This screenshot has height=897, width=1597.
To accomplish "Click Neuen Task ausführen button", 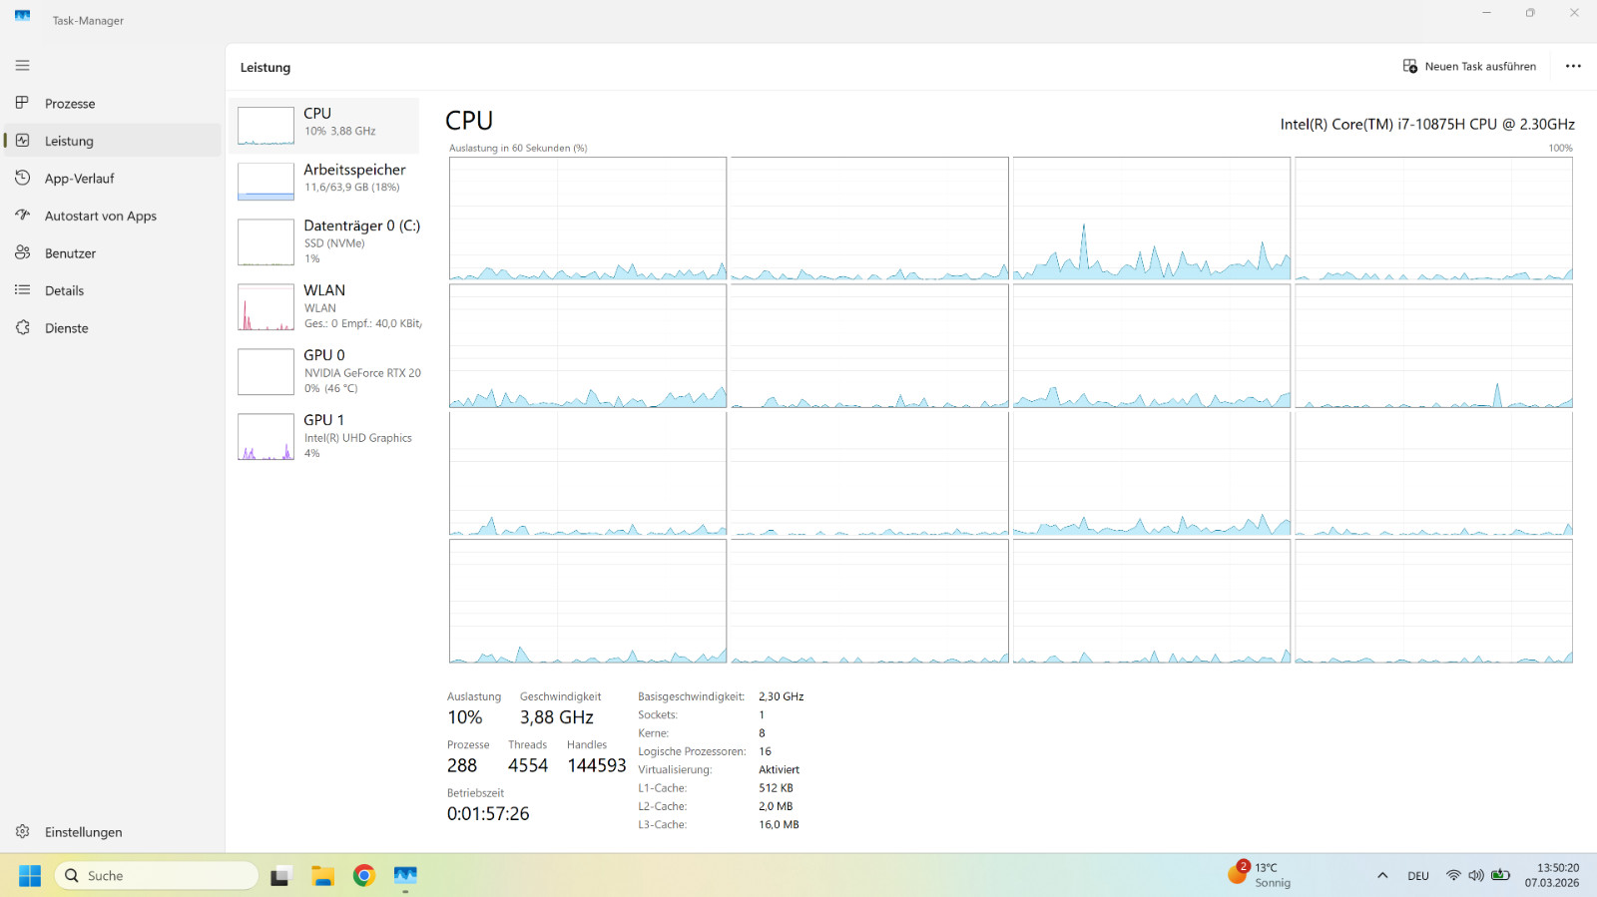I will click(1469, 66).
